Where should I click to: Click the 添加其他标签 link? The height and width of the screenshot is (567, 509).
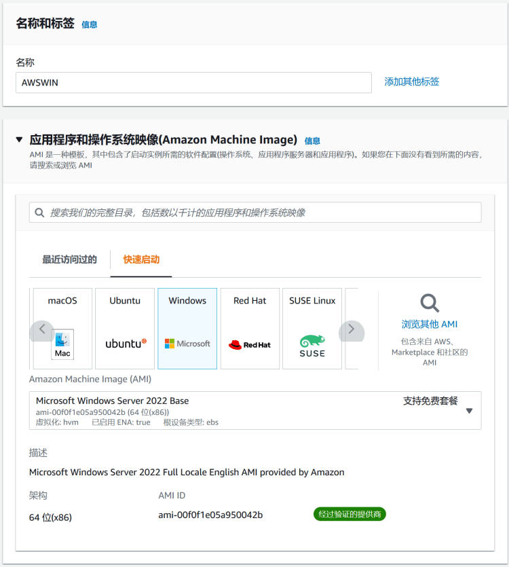pyautogui.click(x=411, y=81)
